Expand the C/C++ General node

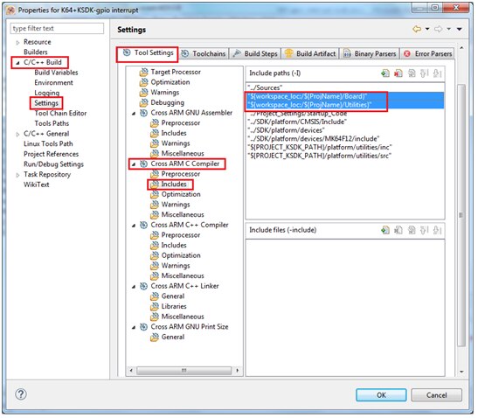point(17,134)
